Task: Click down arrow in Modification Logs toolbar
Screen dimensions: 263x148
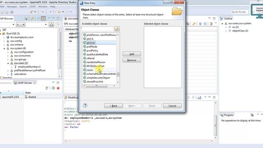Action: point(193,97)
